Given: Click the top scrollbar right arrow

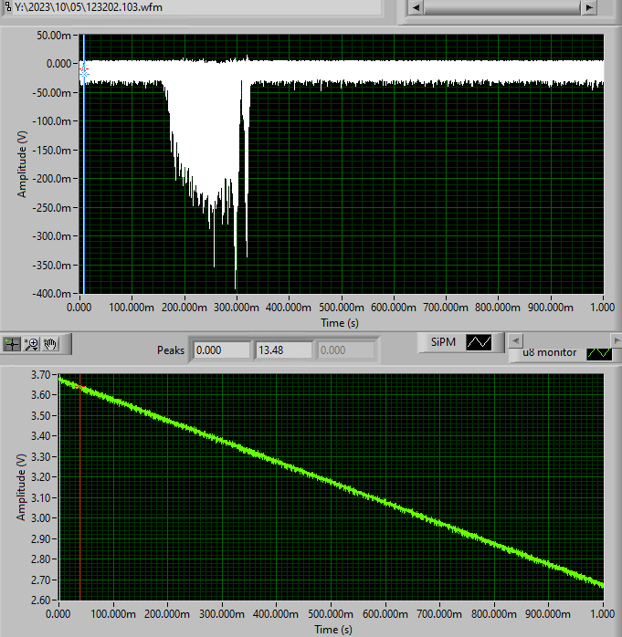Looking at the screenshot, I should point(589,7).
